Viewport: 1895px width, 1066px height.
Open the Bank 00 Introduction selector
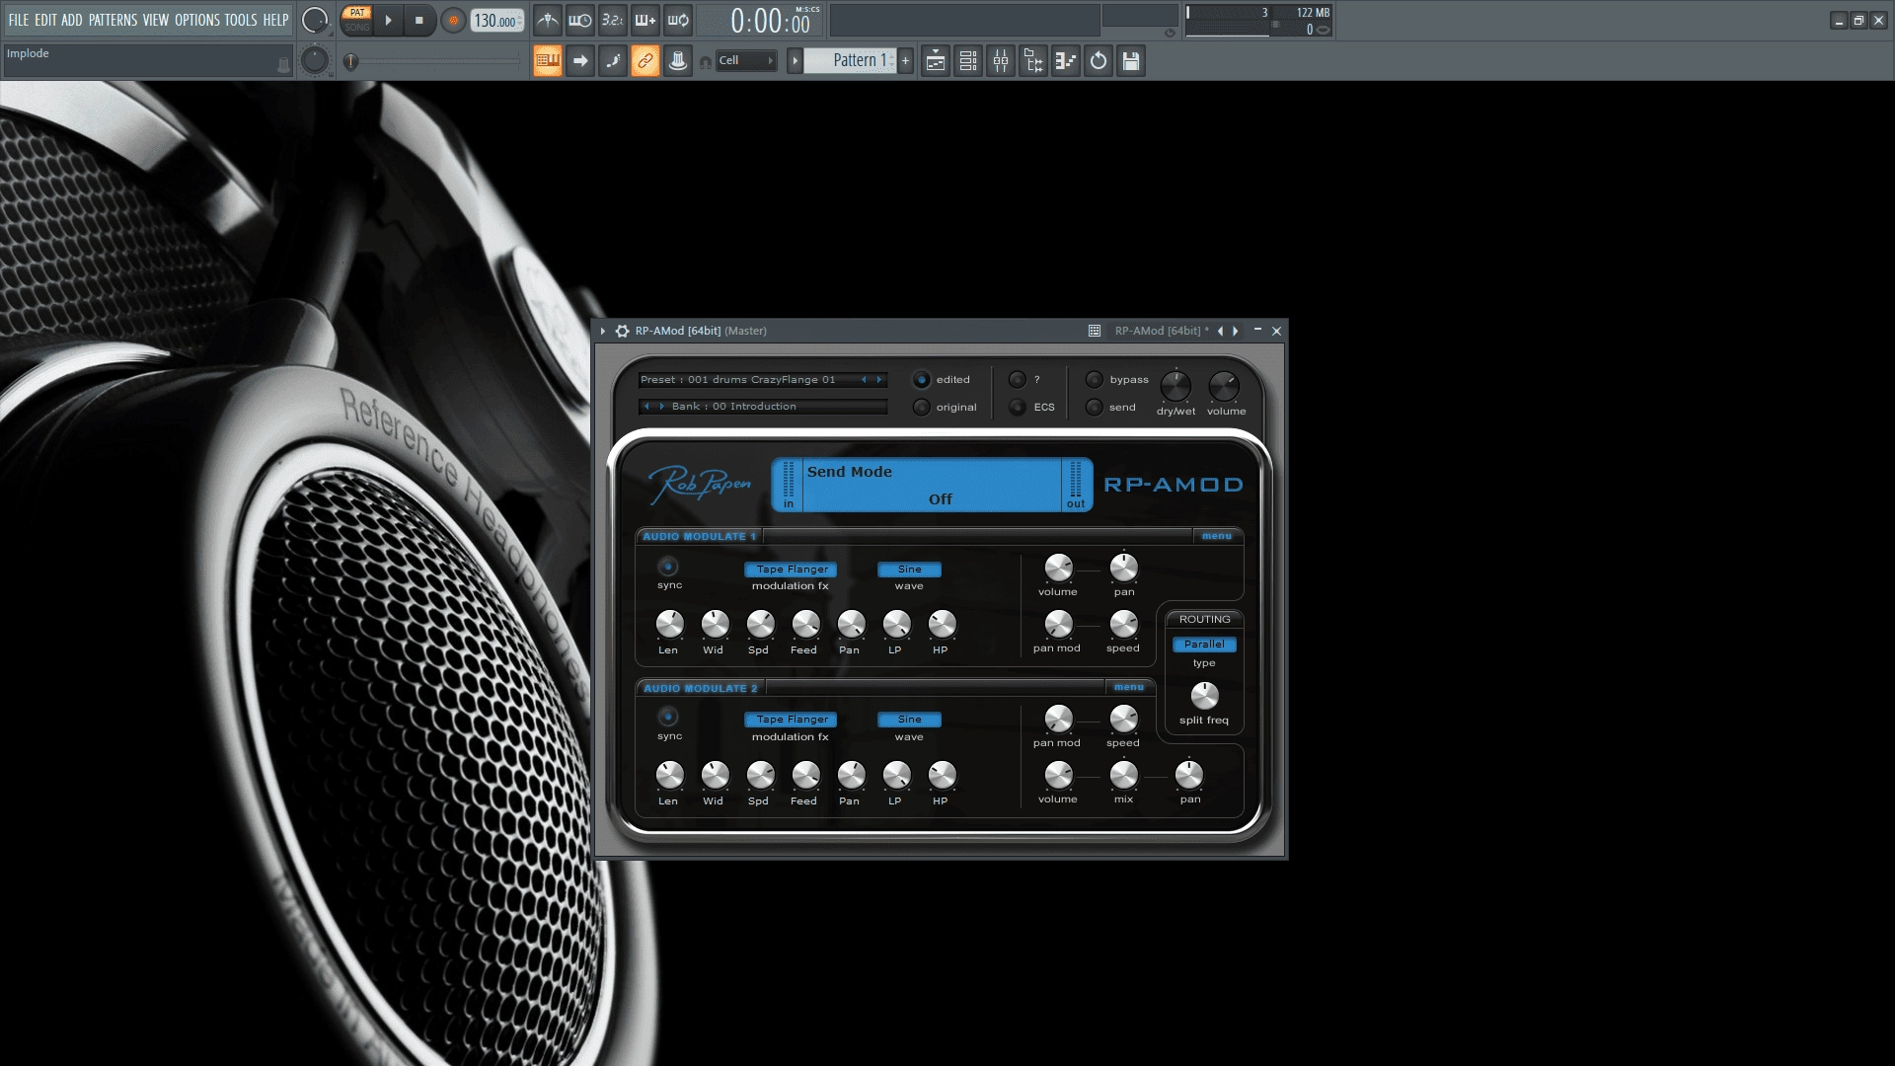pos(763,407)
